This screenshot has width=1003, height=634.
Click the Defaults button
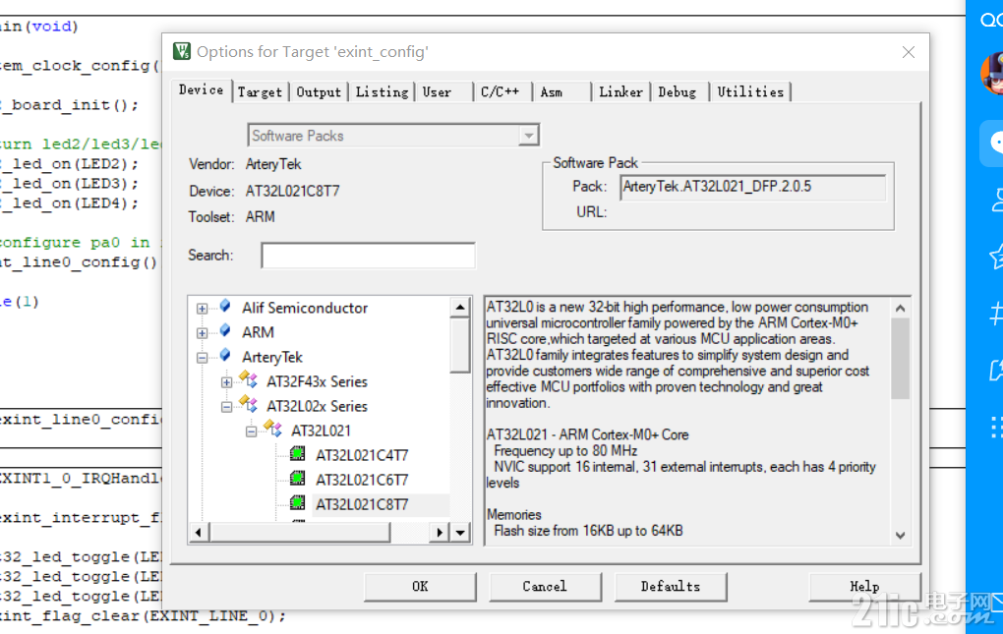click(x=671, y=586)
